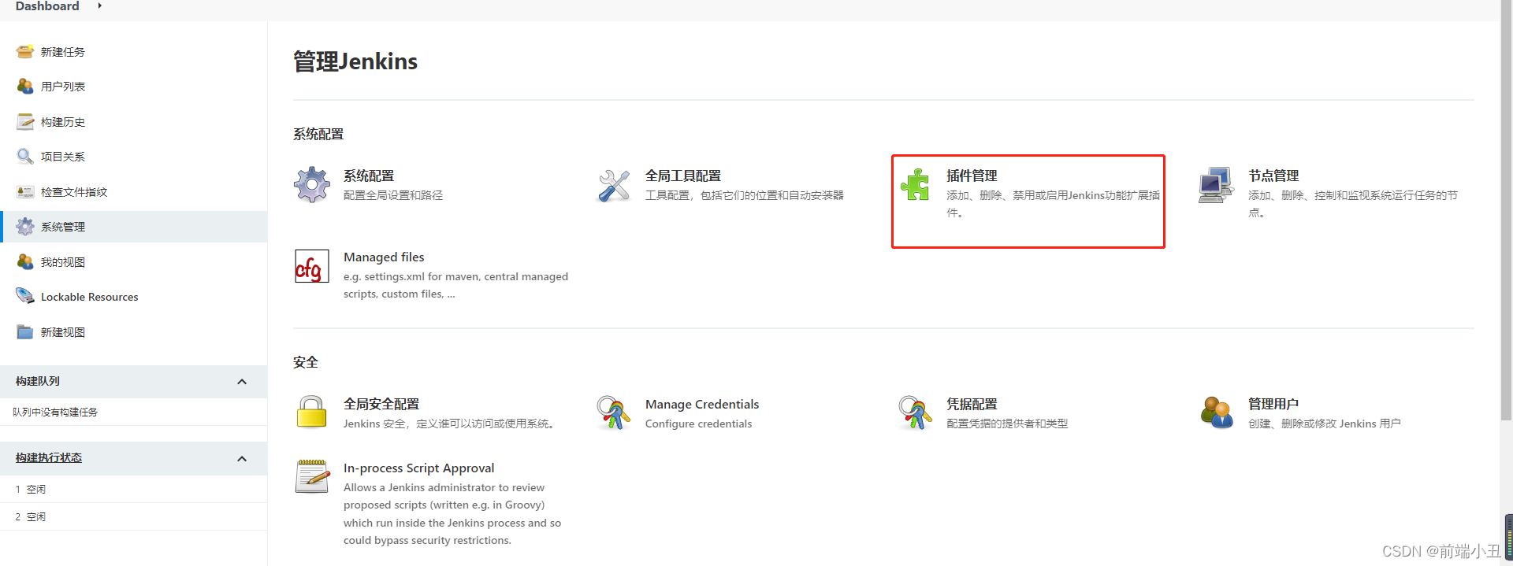
Task: Click the 全局工具配置 wrench icon
Action: tap(614, 185)
